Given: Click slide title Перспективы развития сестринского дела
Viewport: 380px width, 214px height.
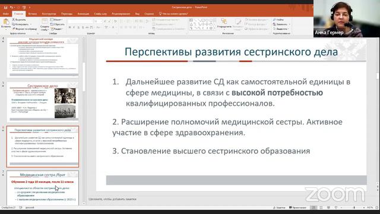Looking at the screenshot, I should click(x=231, y=52).
